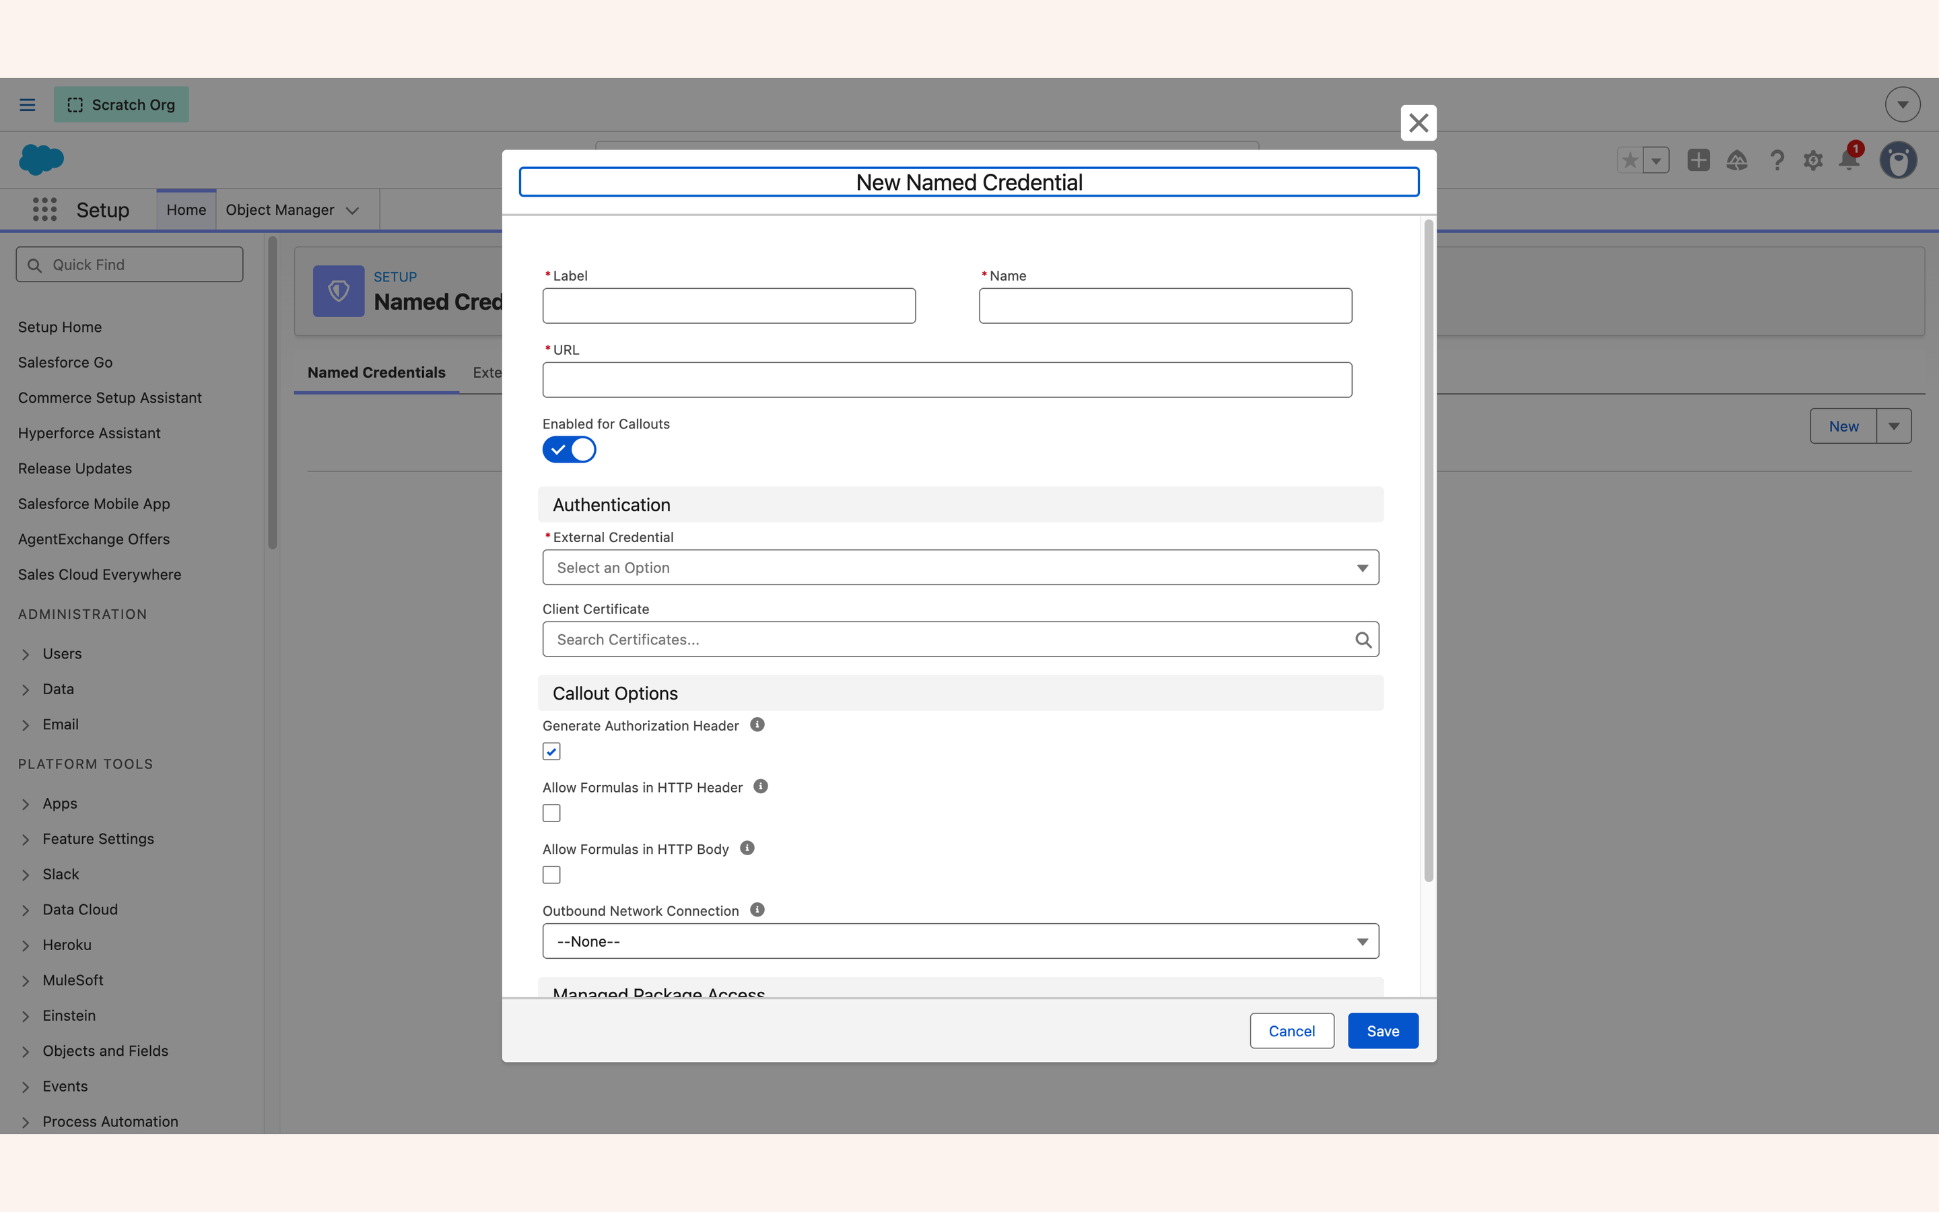Click the dialog's vertical scrollbar
1939x1212 pixels.
[x=1429, y=551]
